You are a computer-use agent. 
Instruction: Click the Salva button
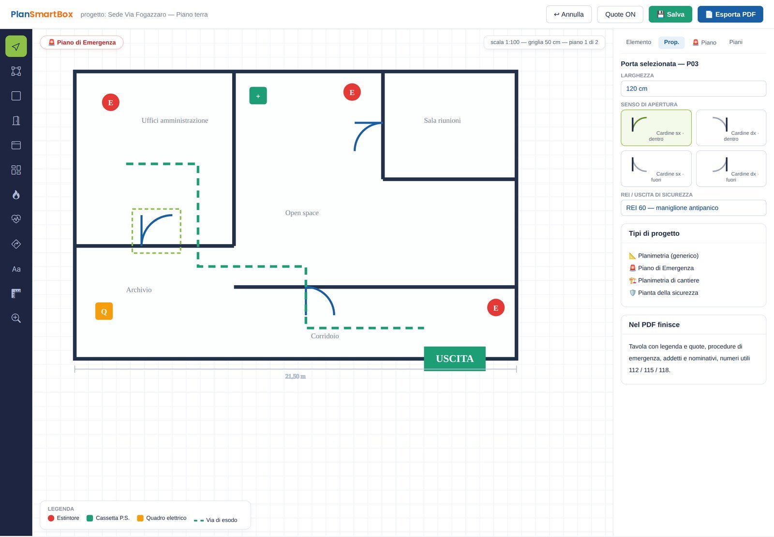point(670,15)
